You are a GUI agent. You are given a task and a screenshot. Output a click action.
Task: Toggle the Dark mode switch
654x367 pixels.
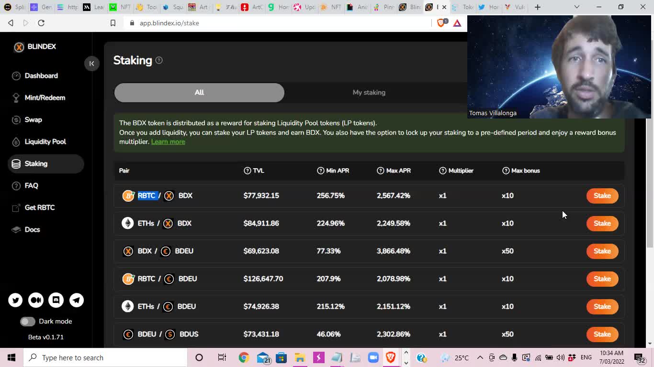[28, 322]
